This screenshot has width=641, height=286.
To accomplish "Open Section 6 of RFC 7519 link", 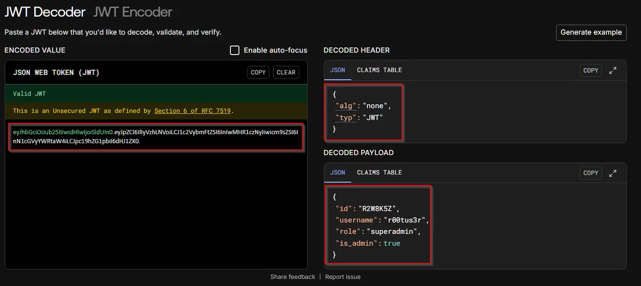I will coord(193,111).
